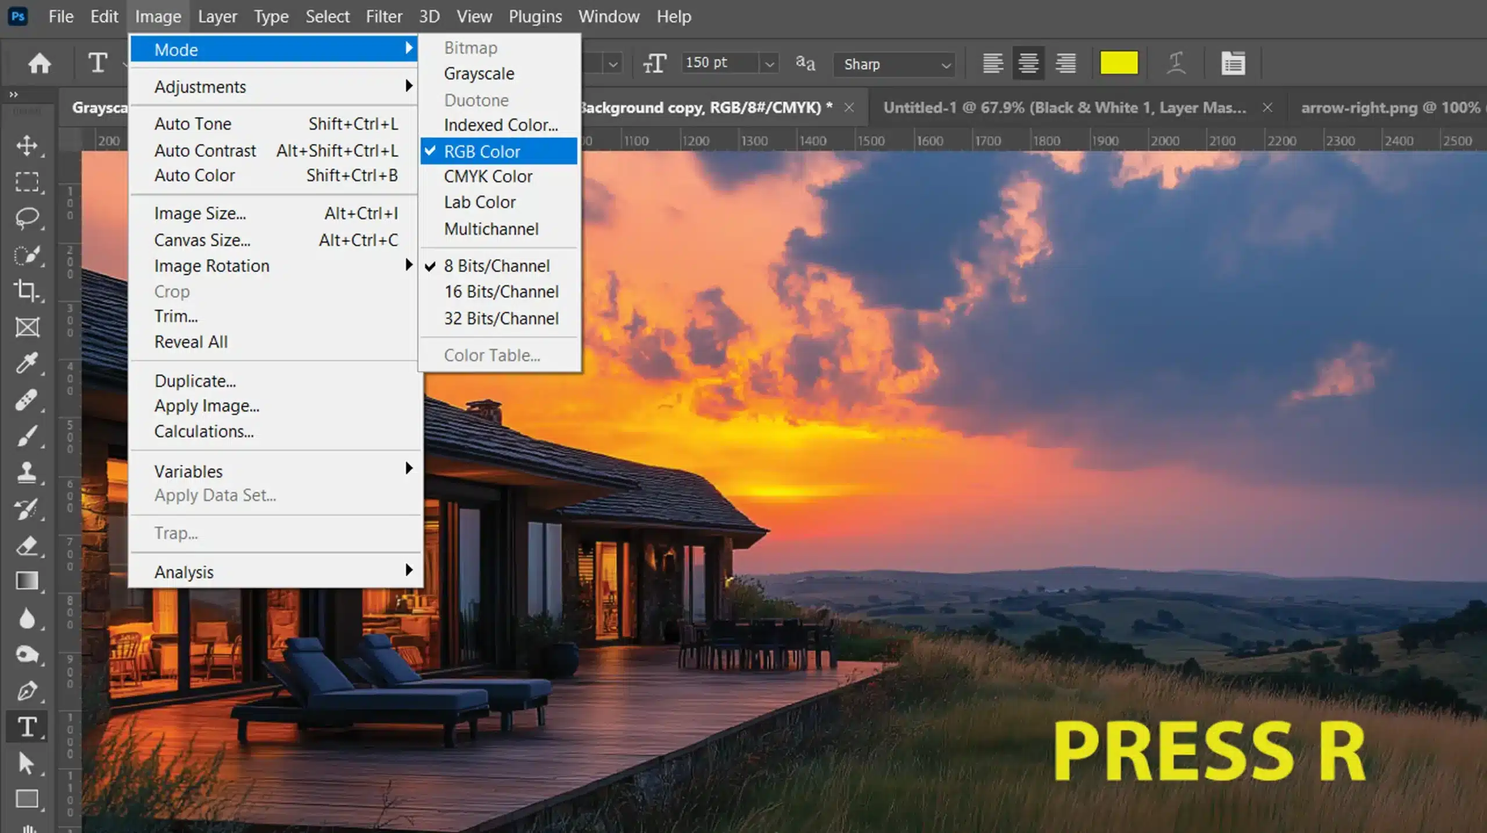
Task: Click Image Size... menu entry
Action: click(274, 213)
